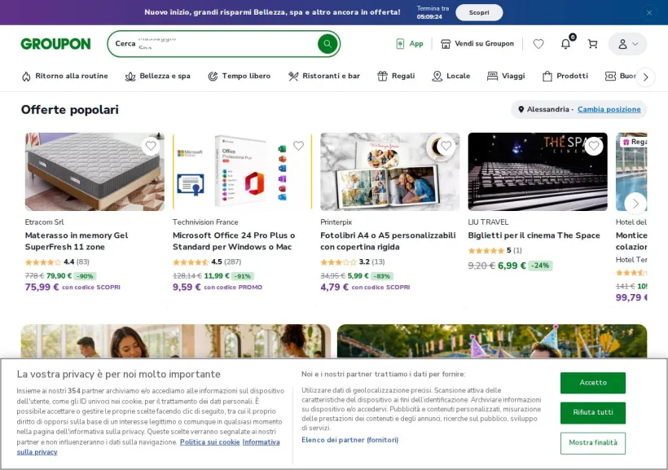
Task: Open the wishlist heart icon in header
Action: 538,43
